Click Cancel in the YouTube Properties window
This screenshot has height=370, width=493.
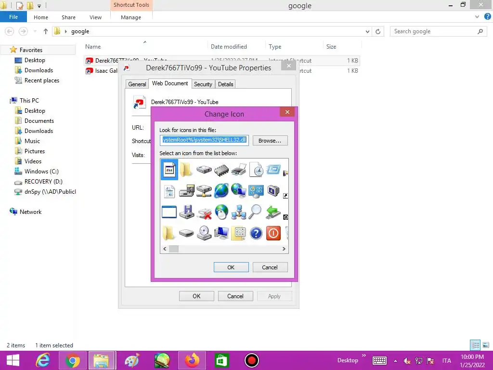(235, 296)
